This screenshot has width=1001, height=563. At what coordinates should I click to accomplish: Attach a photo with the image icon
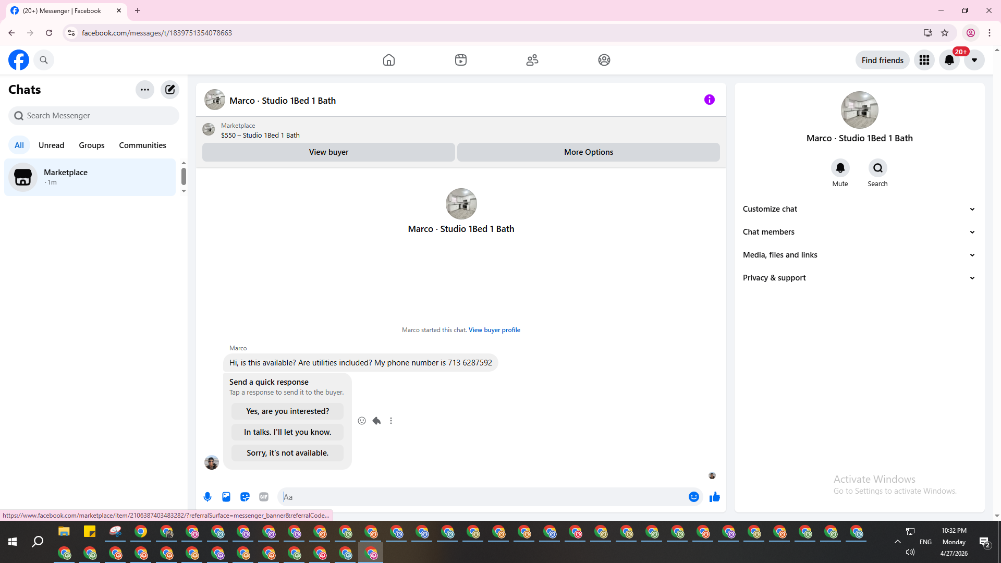(x=226, y=497)
